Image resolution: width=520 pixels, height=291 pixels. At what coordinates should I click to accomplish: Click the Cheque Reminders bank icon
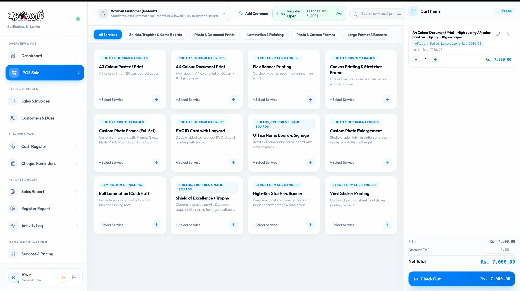(13, 163)
